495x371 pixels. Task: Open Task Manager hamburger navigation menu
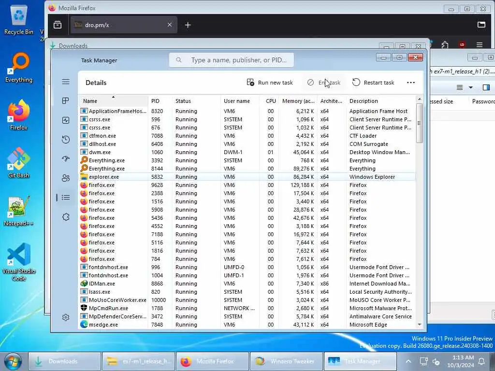click(66, 82)
